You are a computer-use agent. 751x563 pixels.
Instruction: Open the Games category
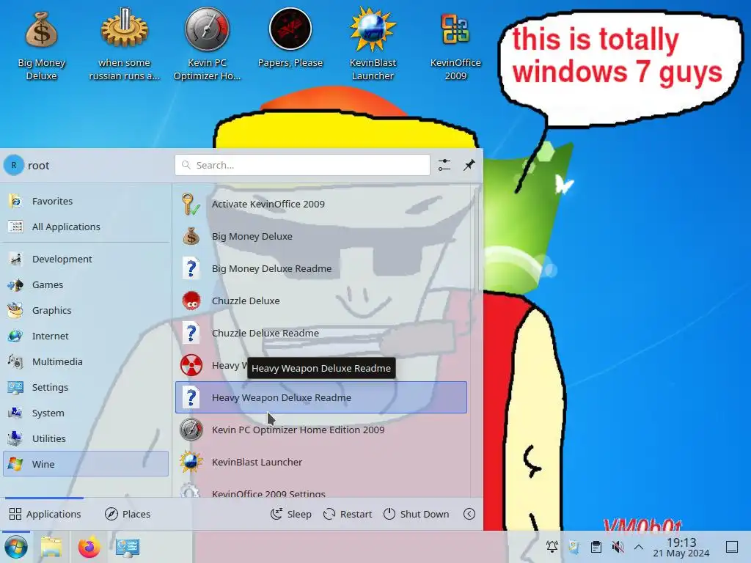click(x=86, y=285)
